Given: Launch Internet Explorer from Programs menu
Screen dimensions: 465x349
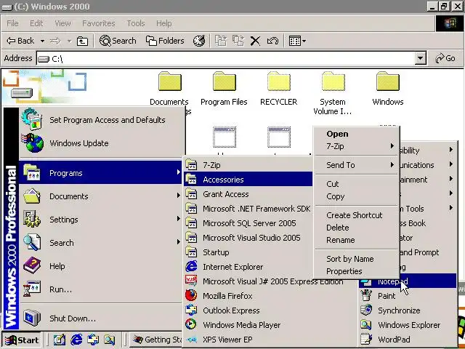Looking at the screenshot, I should tap(248, 267).
